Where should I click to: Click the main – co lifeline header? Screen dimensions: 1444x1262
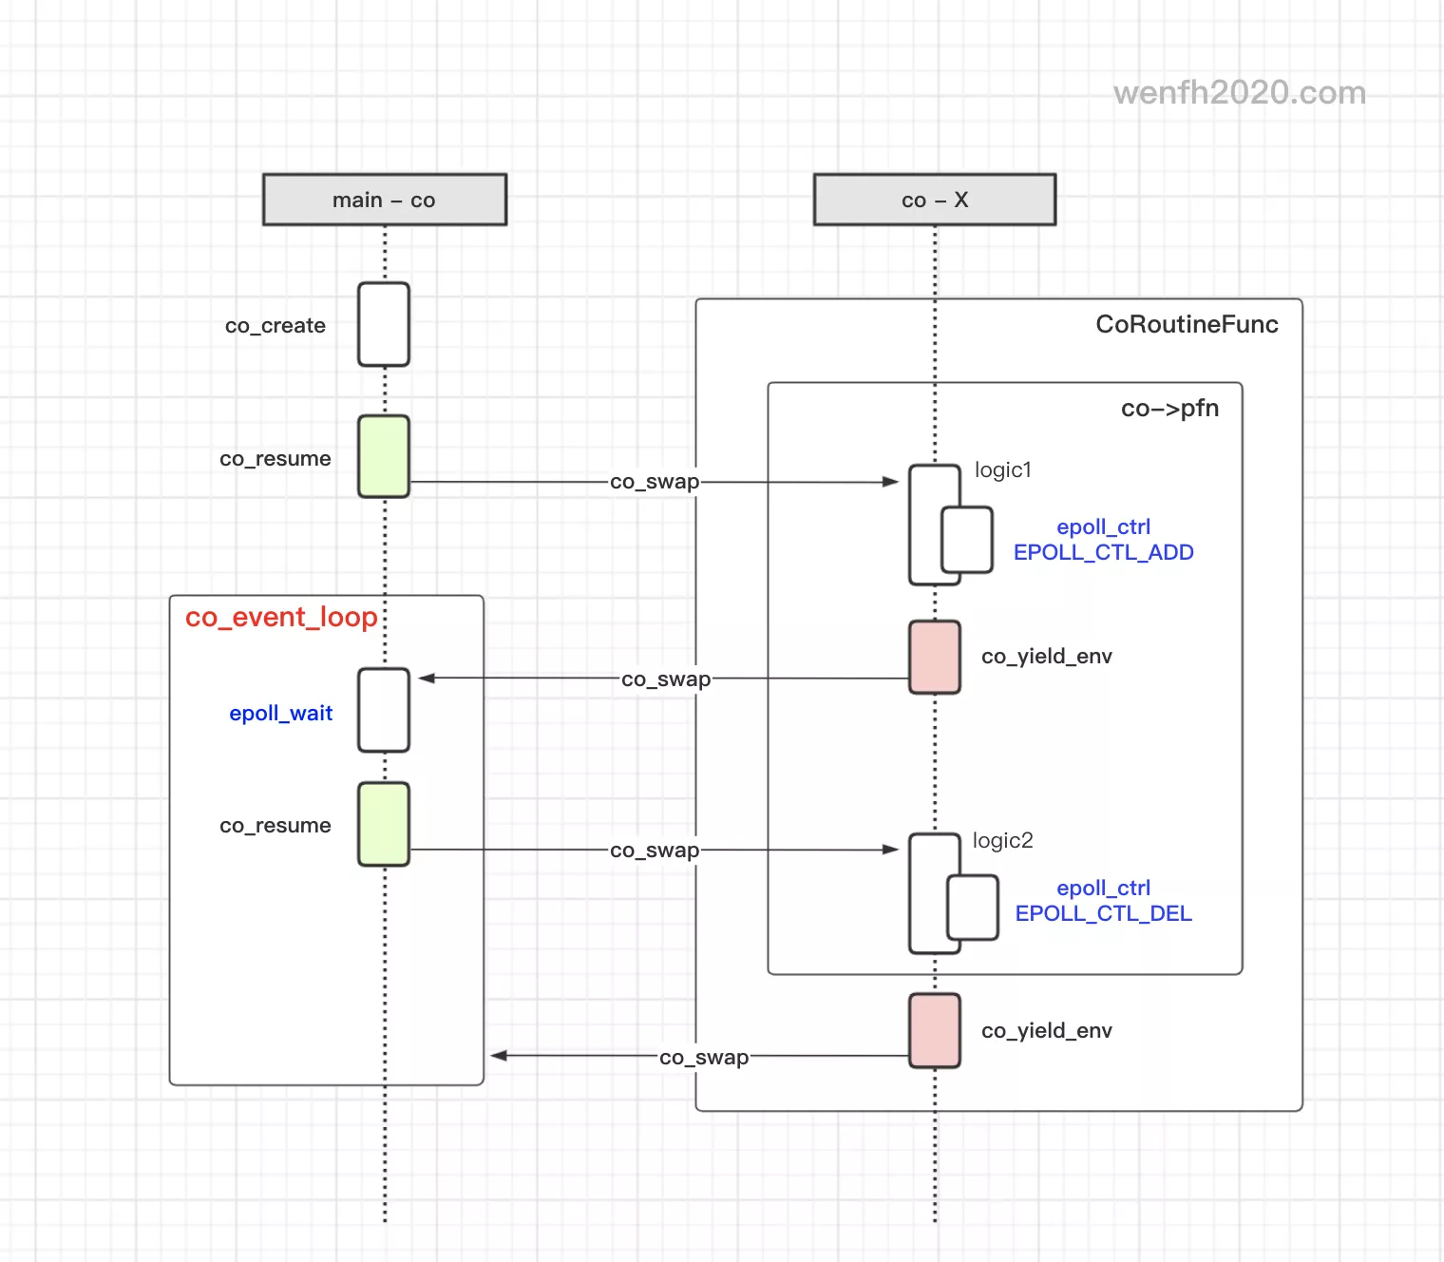coord(384,200)
